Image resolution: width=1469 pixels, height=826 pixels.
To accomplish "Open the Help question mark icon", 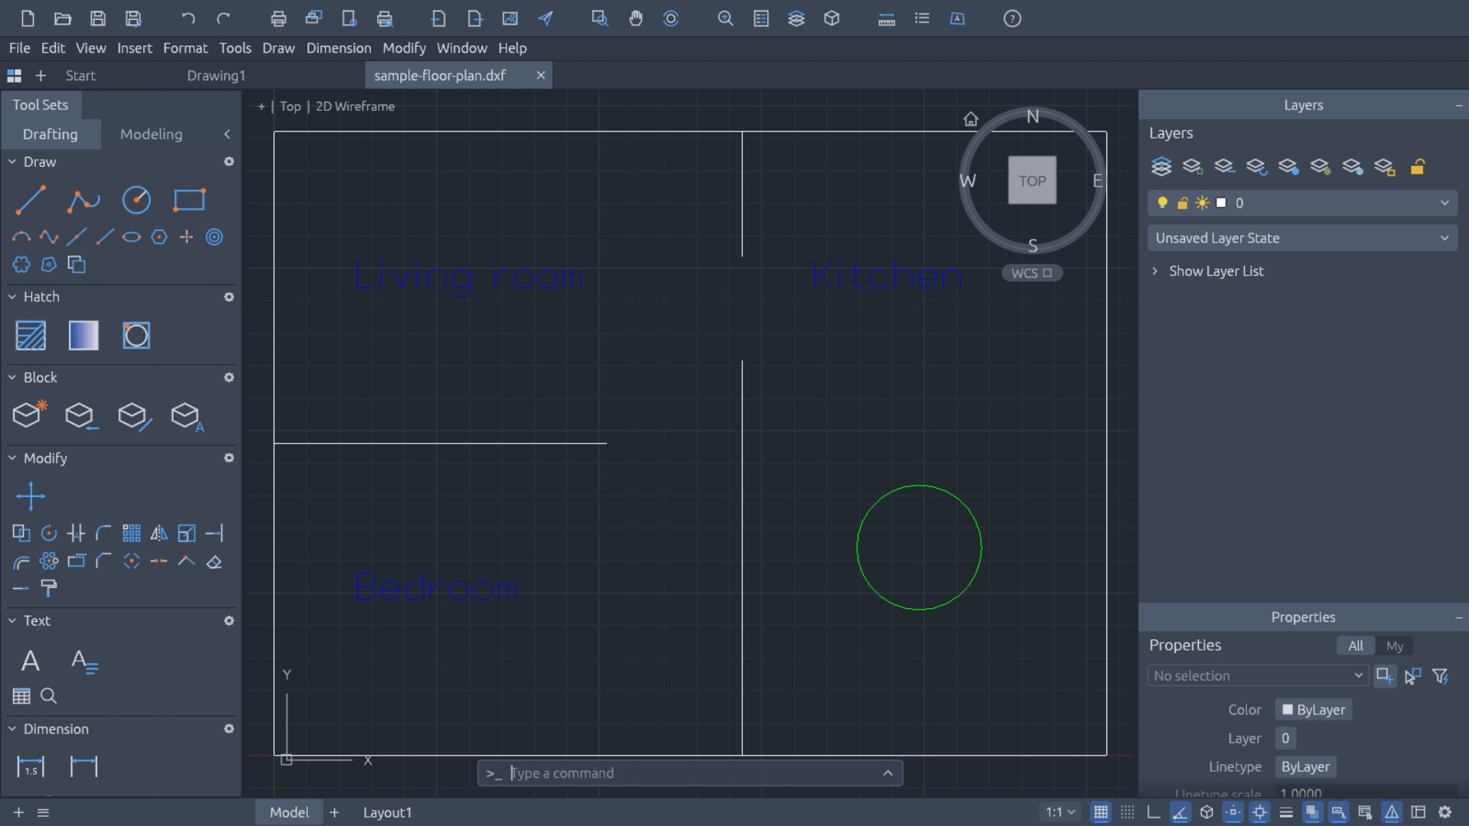I will [x=1012, y=18].
